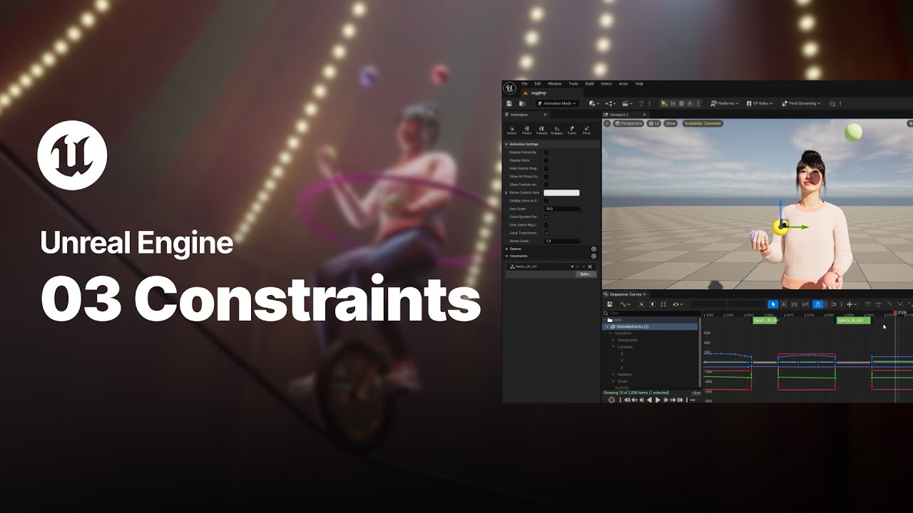Open the Animation Mode dropdown

[557, 103]
